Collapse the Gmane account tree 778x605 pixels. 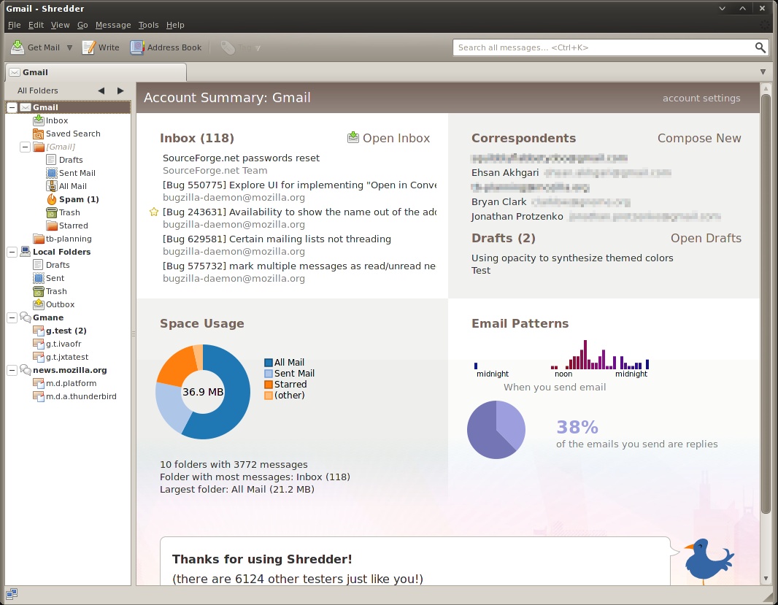tap(12, 317)
